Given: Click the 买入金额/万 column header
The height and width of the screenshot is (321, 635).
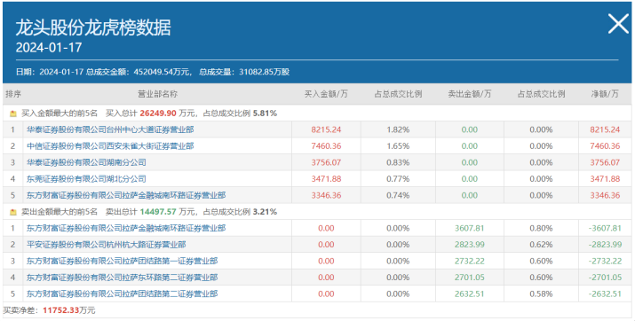Looking at the screenshot, I should (x=326, y=94).
